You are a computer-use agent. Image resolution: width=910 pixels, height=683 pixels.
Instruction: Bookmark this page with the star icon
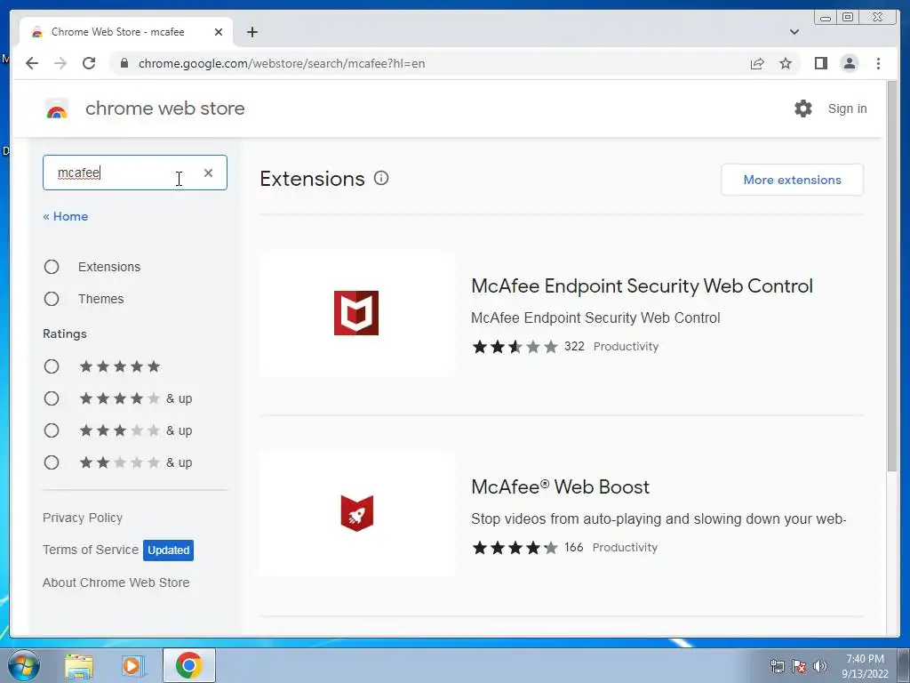786,63
